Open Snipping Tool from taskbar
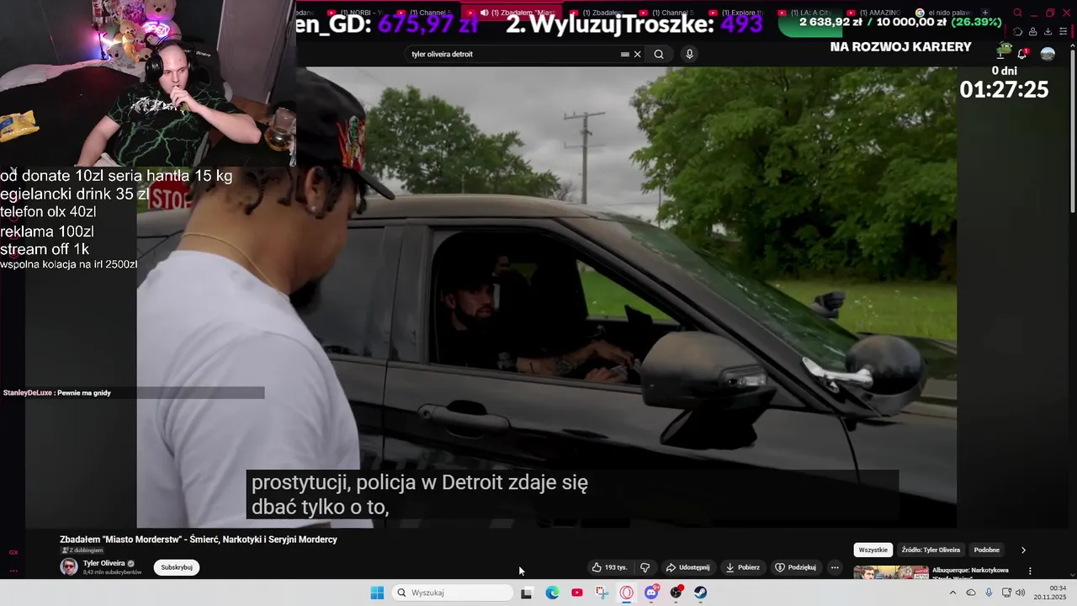Screen dimensions: 1077x606 tap(602, 593)
